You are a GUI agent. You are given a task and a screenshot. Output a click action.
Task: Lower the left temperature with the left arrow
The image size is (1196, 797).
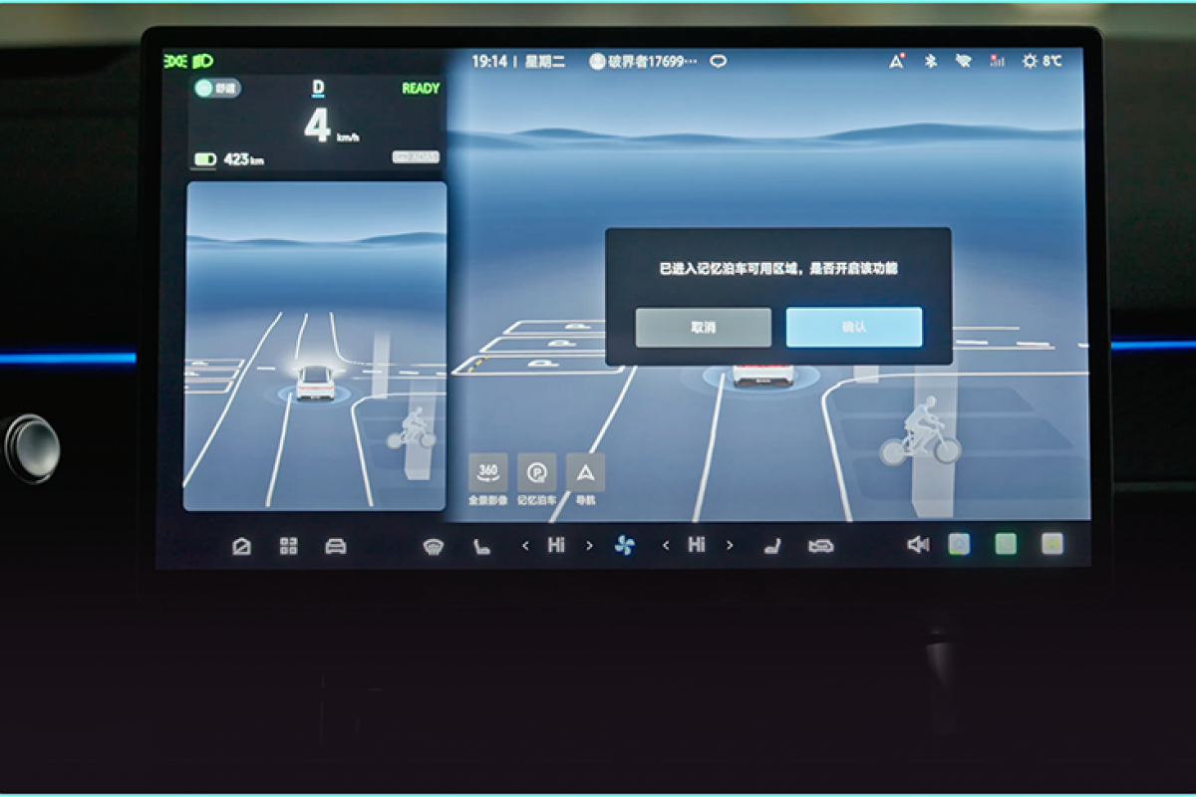(x=526, y=546)
